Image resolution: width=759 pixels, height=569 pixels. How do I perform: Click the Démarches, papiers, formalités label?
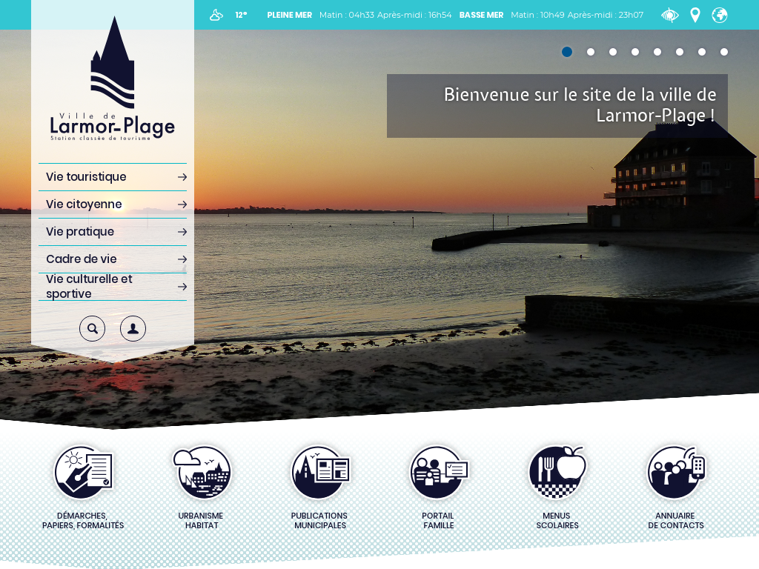pos(83,521)
